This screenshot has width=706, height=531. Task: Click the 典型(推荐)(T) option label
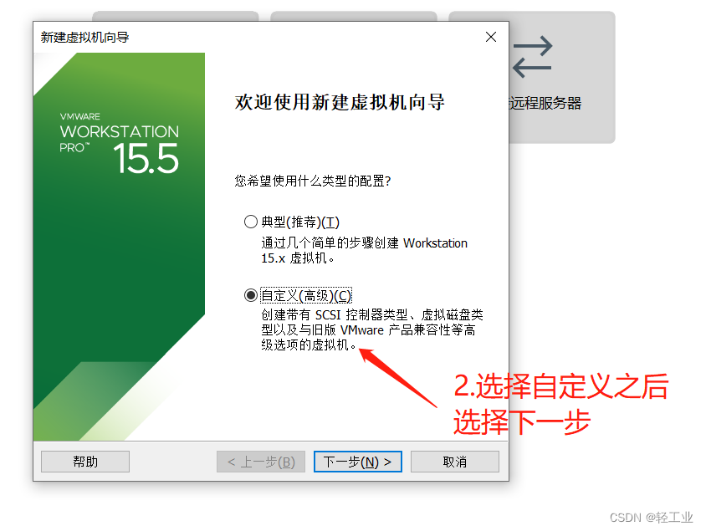[x=300, y=222]
